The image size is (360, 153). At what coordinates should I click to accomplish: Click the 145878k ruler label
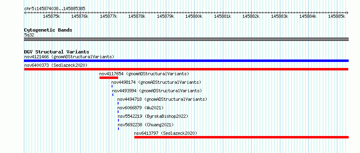(x=137, y=16)
